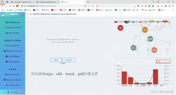Toggle the orange last legend item in graph
Screen dimensions: 176x95
[x=167, y=22]
